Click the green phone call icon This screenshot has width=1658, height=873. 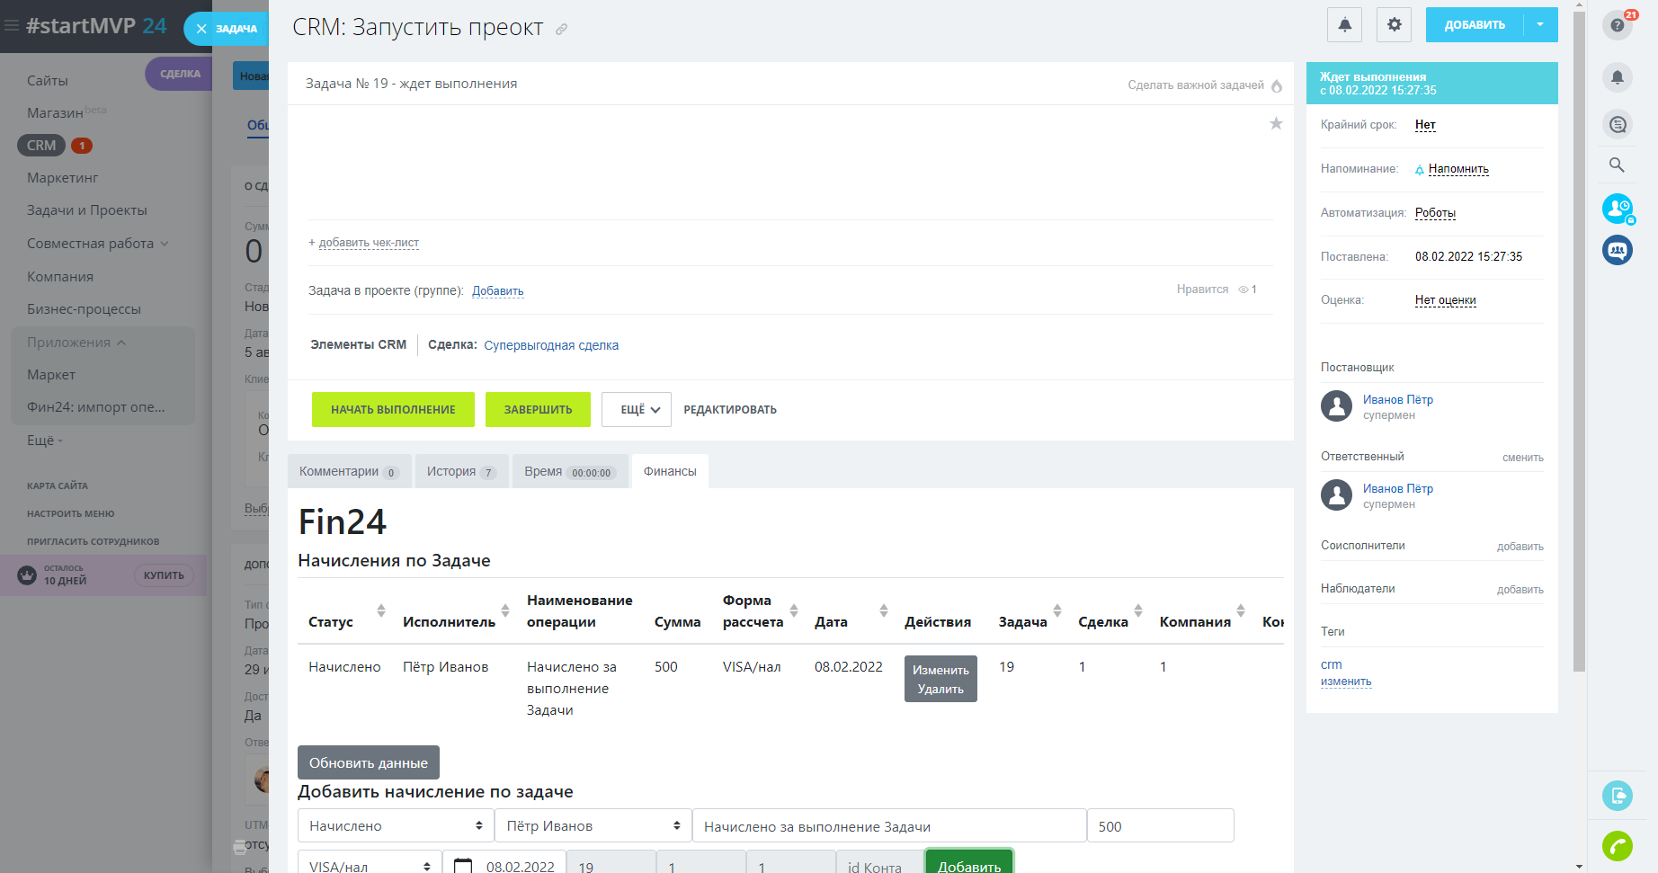pyautogui.click(x=1617, y=846)
